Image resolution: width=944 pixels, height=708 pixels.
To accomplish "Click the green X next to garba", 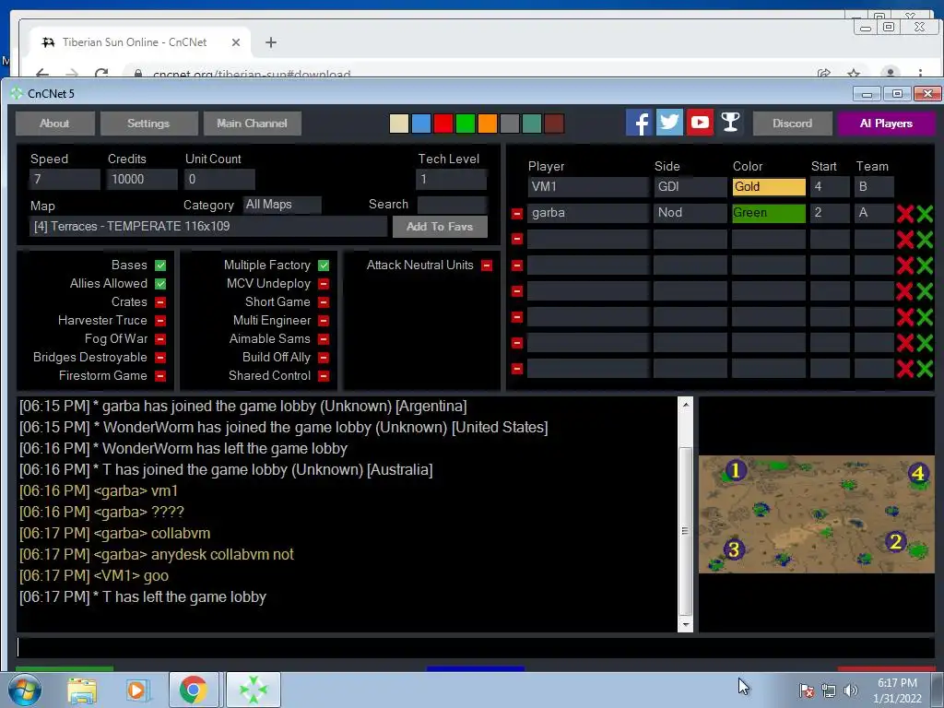I will click(x=925, y=213).
